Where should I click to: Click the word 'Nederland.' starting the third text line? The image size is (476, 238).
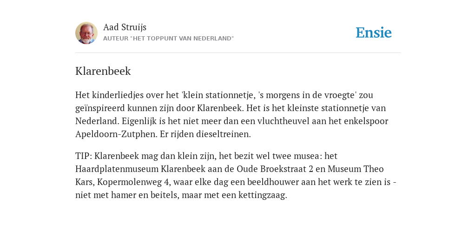98,121
